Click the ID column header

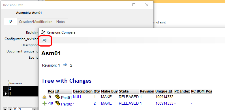[x=64, y=91]
